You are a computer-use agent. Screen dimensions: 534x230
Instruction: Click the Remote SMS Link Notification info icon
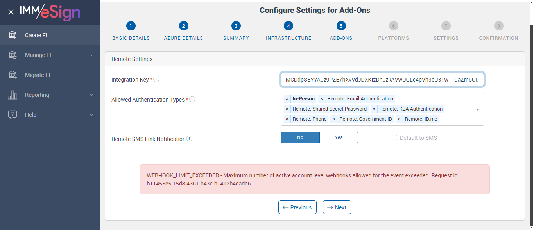tap(189, 139)
